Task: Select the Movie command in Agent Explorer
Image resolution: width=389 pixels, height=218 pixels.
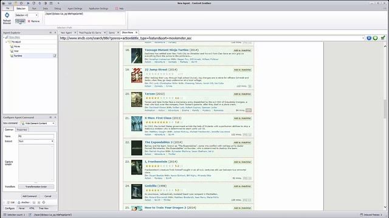Action: (x=16, y=47)
